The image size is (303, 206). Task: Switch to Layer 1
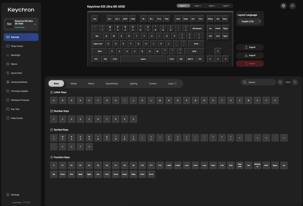(197, 6)
